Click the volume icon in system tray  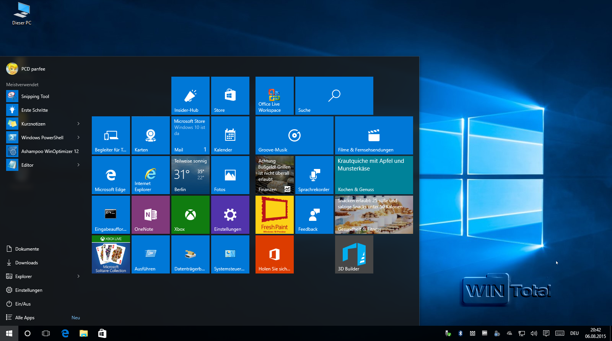pyautogui.click(x=534, y=333)
